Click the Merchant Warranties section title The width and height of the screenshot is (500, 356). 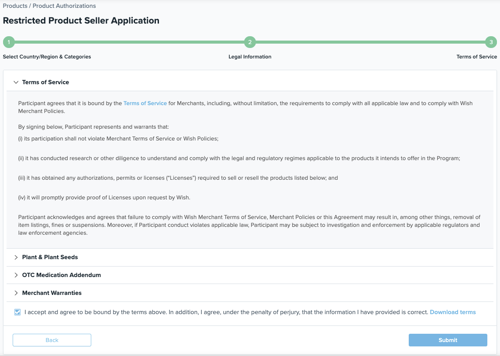pos(52,293)
